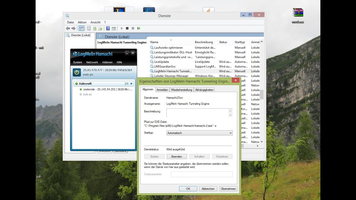Click the Start service play icon

pos(122,28)
